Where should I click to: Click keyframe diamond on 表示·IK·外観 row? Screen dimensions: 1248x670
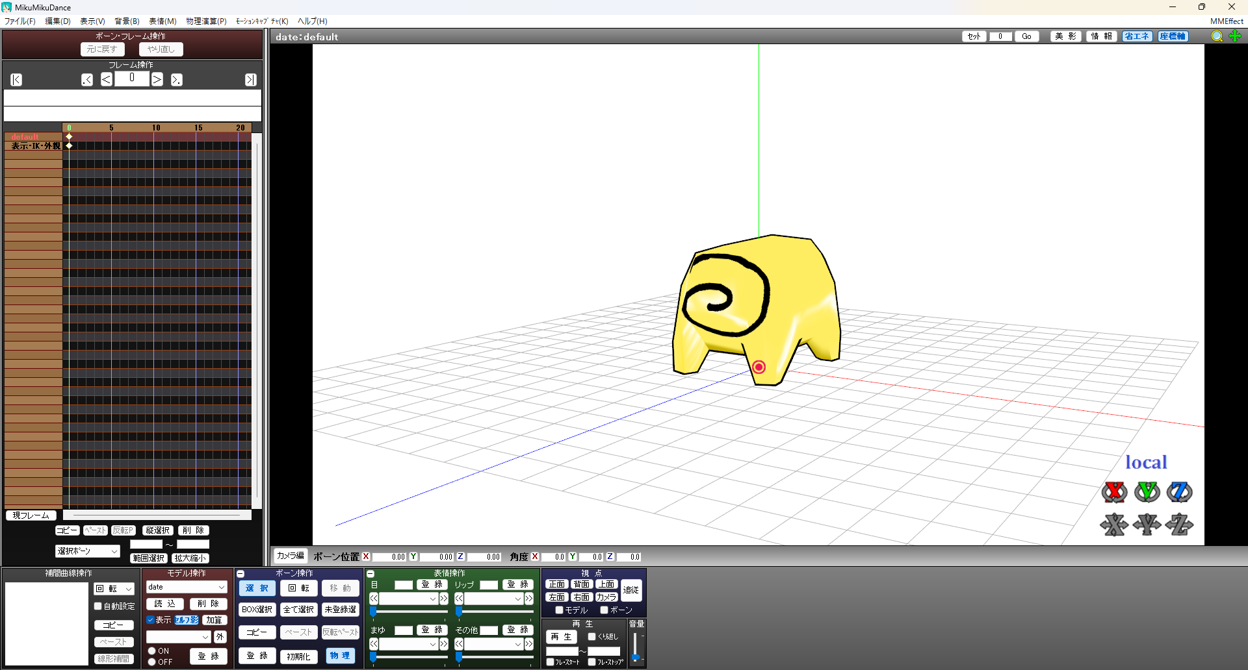[69, 145]
